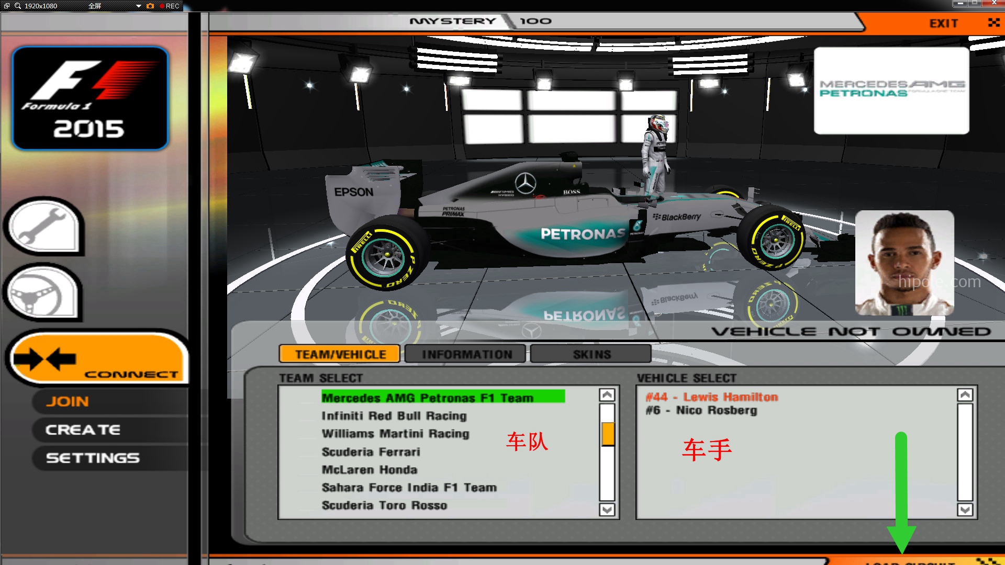Select Scuderia Toro Rosso team
This screenshot has height=565, width=1005.
tap(385, 505)
